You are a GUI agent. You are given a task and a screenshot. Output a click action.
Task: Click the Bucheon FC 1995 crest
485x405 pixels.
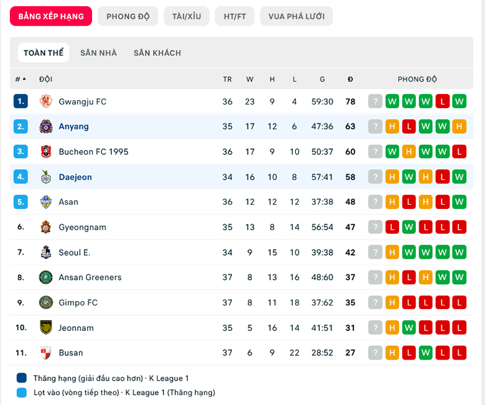[x=46, y=152]
